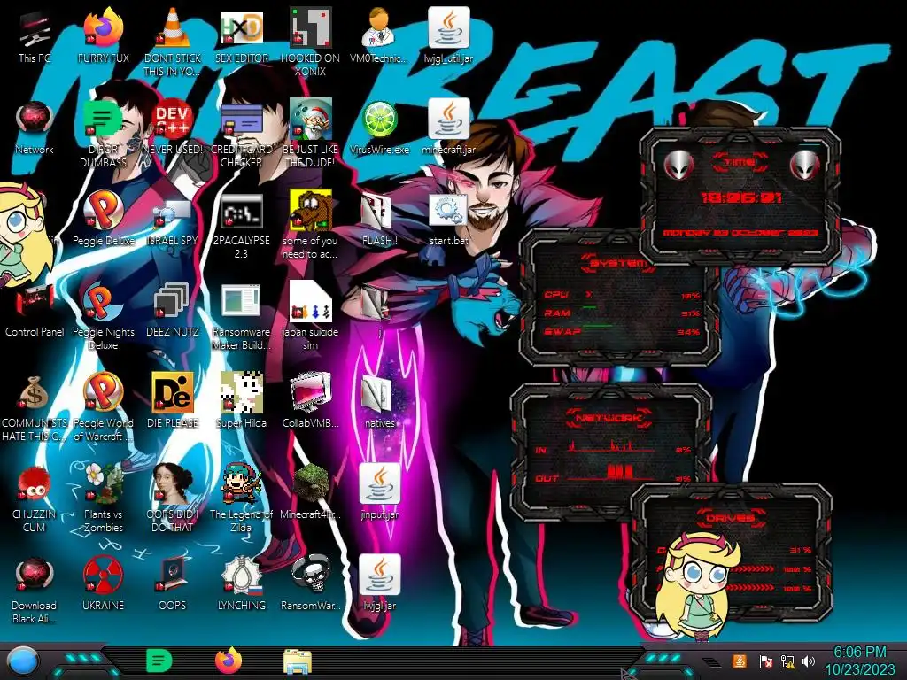907x680 pixels.
Task: Open the Download Black Ali... shortcut
Action: point(35,591)
